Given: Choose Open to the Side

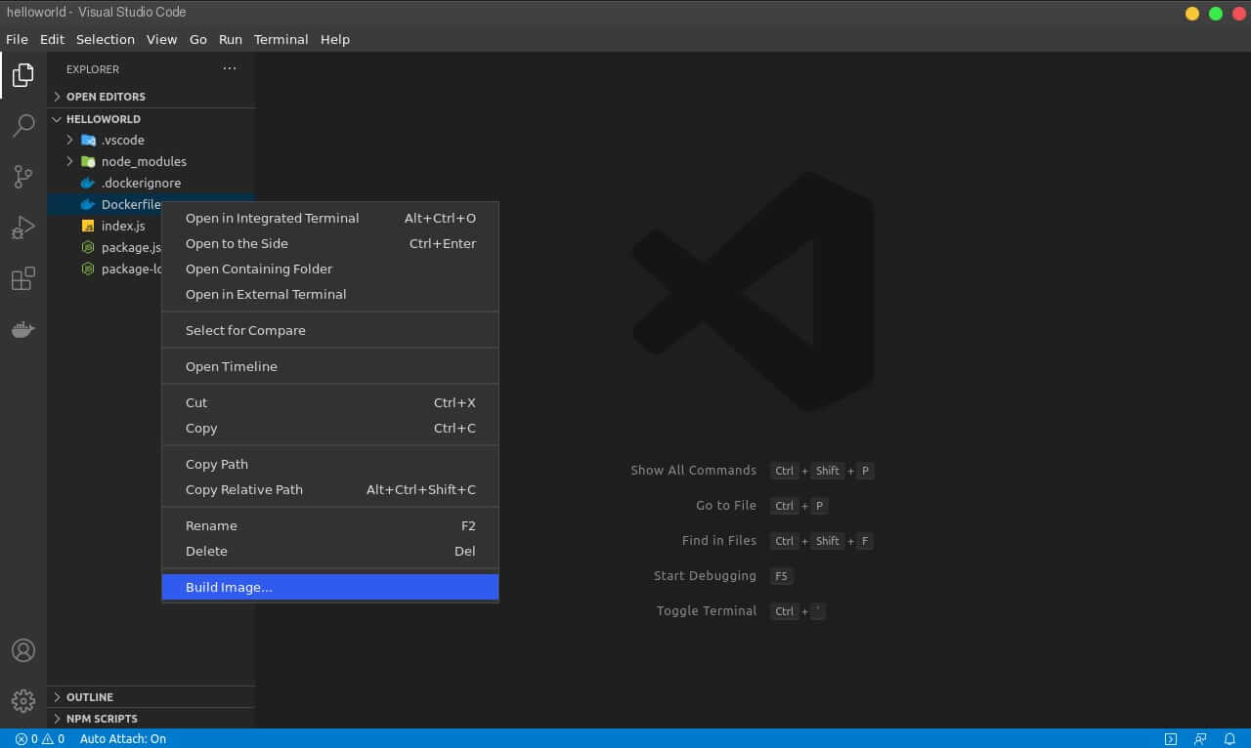Looking at the screenshot, I should pos(330,243).
